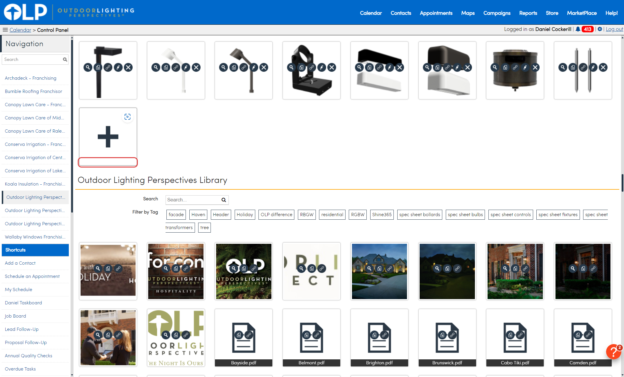Image resolution: width=624 pixels, height=377 pixels.
Task: Toggle the Holiday tag filter
Action: 245,215
